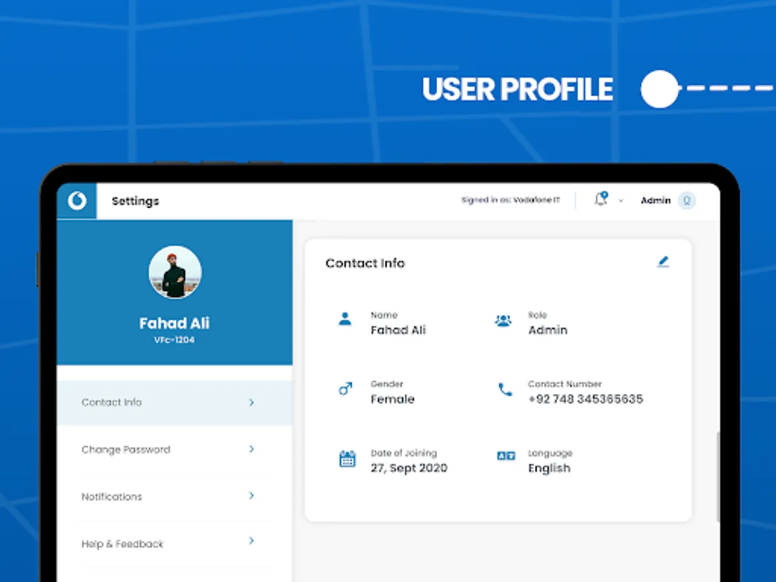Click the calendar icon beside Date of Joining
776x582 pixels.
(347, 459)
